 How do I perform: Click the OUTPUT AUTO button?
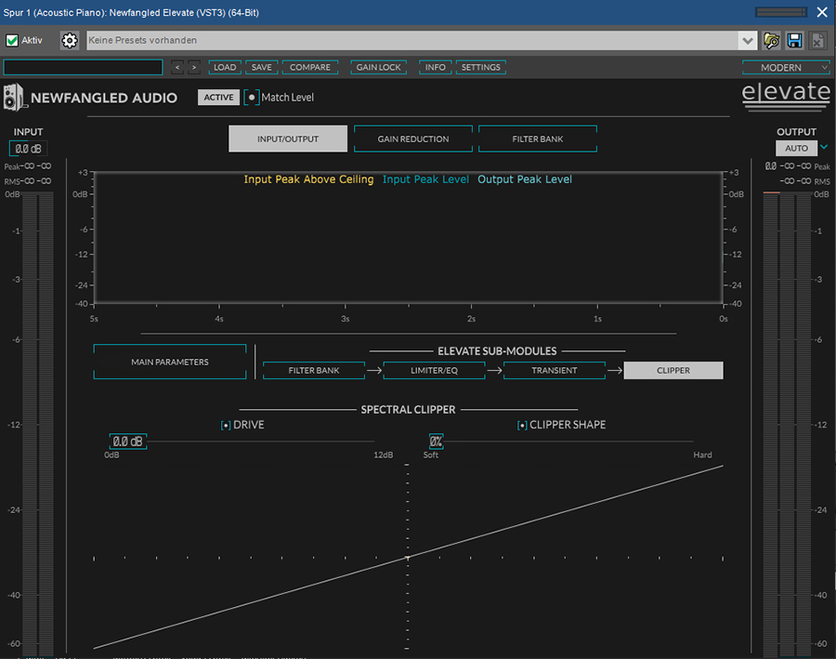click(797, 148)
